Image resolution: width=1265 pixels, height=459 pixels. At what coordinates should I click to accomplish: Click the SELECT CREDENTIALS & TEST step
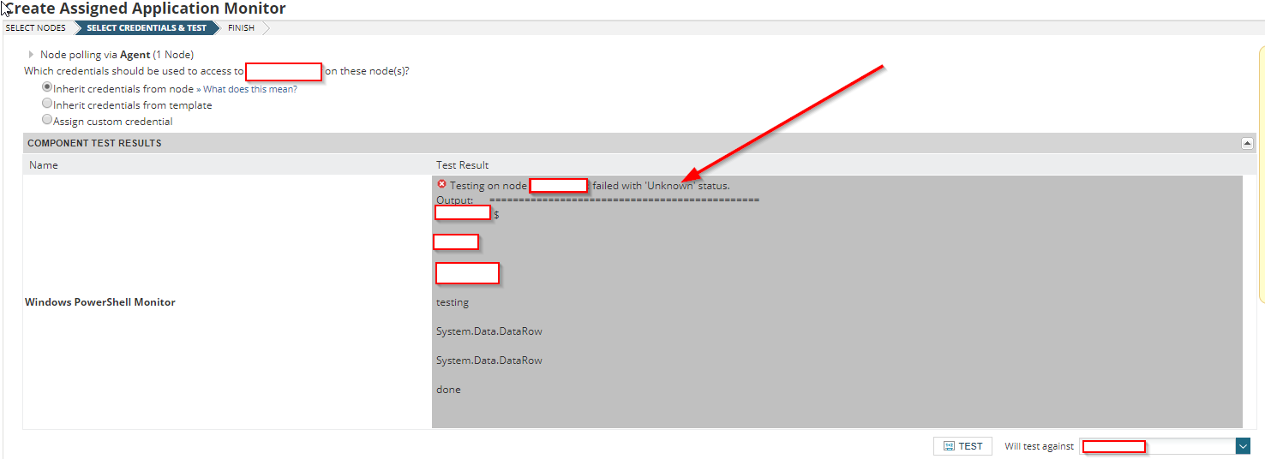pos(147,28)
